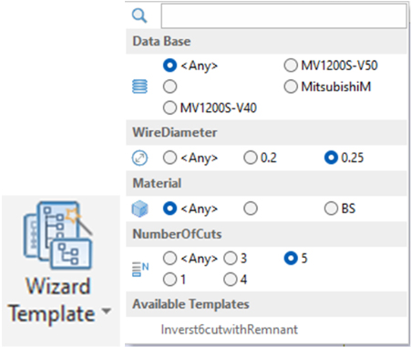Open Inverst6cutwithRemnant template
Image resolution: width=411 pixels, height=347 pixels.
pyautogui.click(x=230, y=330)
